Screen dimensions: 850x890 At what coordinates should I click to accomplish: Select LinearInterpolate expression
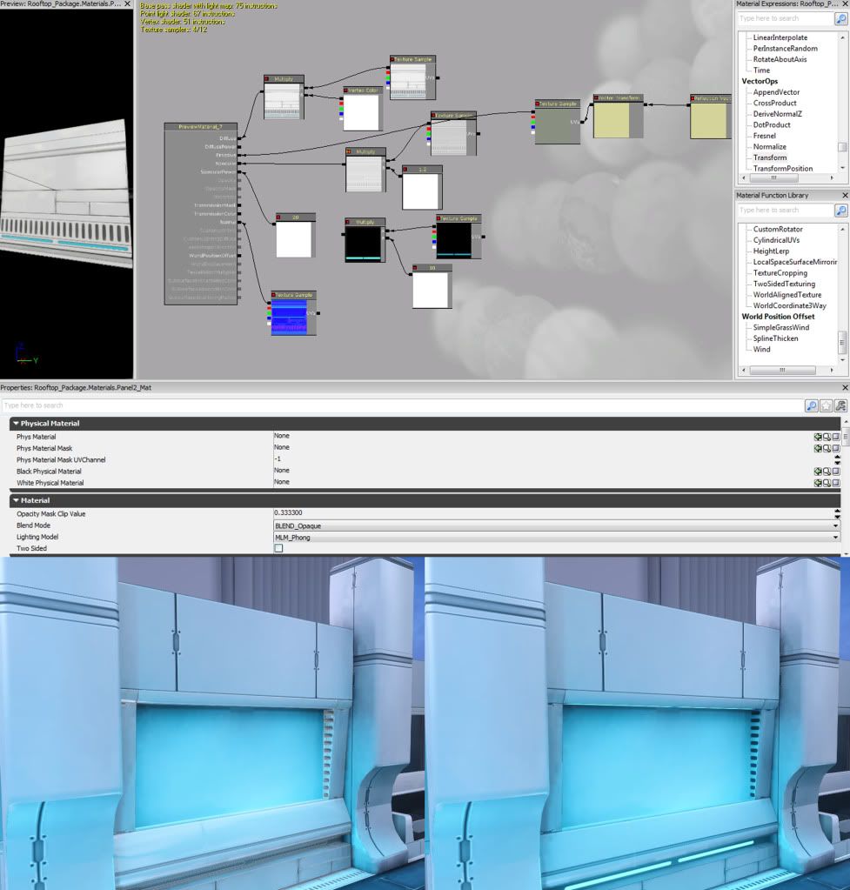pos(780,38)
